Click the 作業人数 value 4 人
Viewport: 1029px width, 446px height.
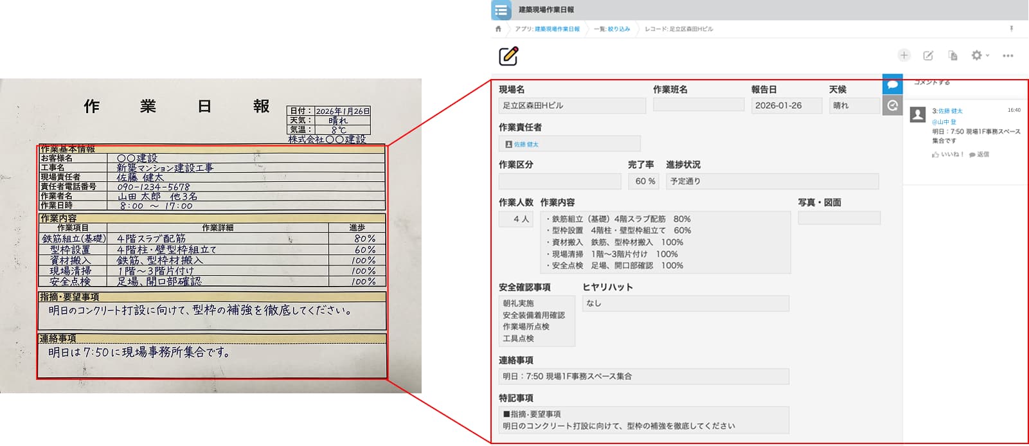pyautogui.click(x=516, y=219)
